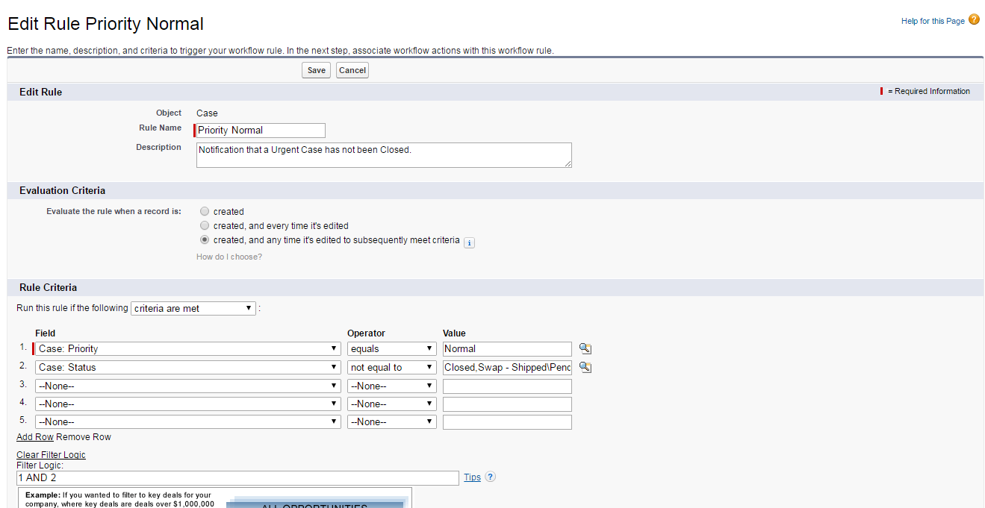The image size is (985, 508).
Task: Click the Filter Logic text field
Action: click(237, 478)
